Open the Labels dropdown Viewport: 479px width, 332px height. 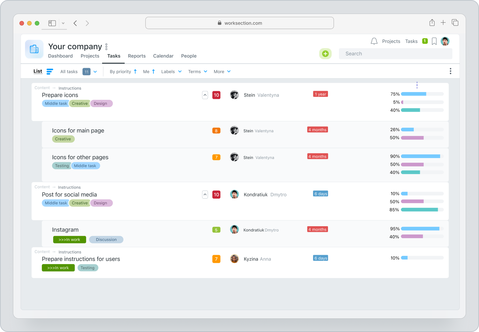171,71
